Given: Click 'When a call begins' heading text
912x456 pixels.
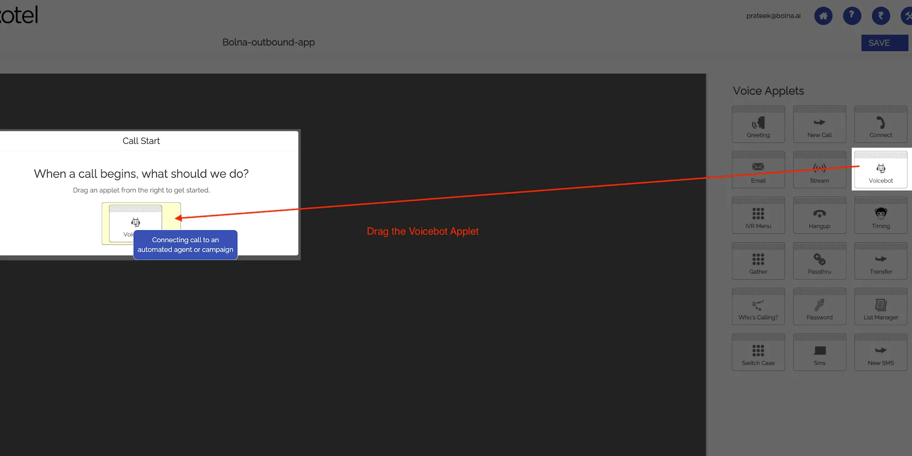Looking at the screenshot, I should tap(141, 174).
